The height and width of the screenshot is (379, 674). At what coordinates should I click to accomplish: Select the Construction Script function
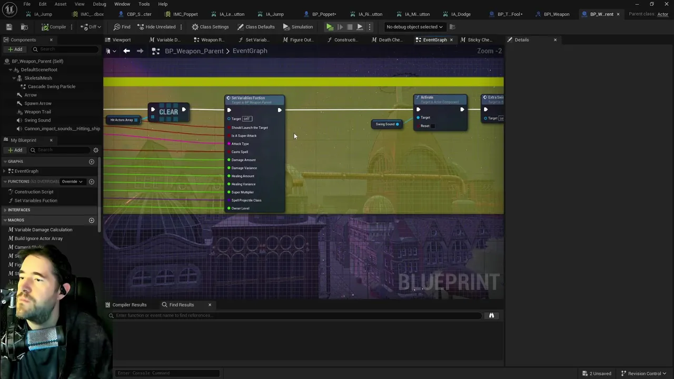34,192
